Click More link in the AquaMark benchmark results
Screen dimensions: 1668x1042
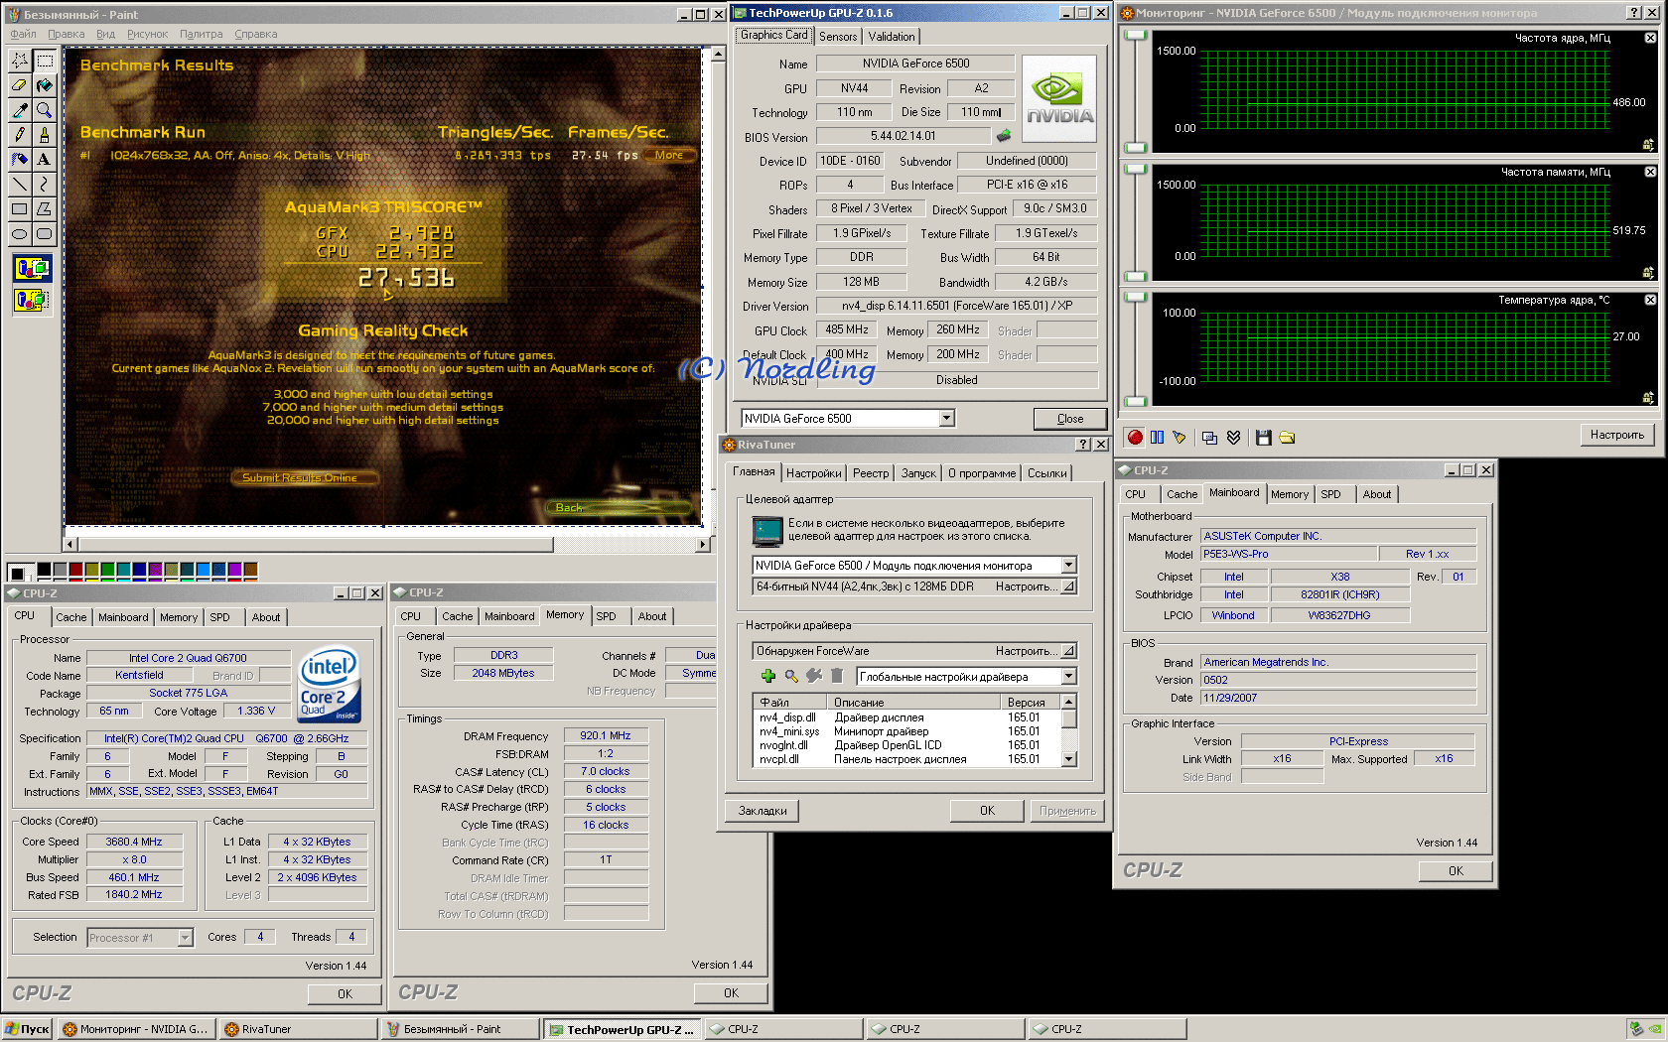coord(669,155)
